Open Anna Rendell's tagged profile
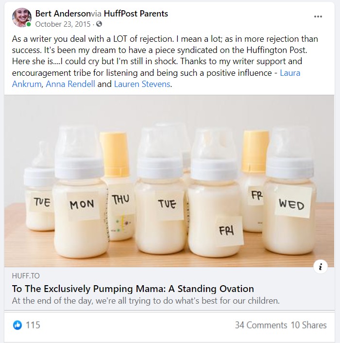Viewport: 340px width, 343px height. click(x=70, y=84)
